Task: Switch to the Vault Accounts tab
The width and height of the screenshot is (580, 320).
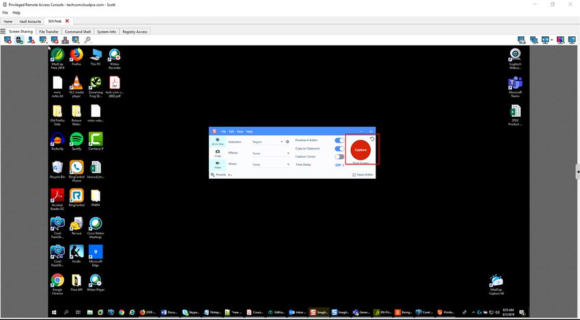Action: pyautogui.click(x=30, y=21)
